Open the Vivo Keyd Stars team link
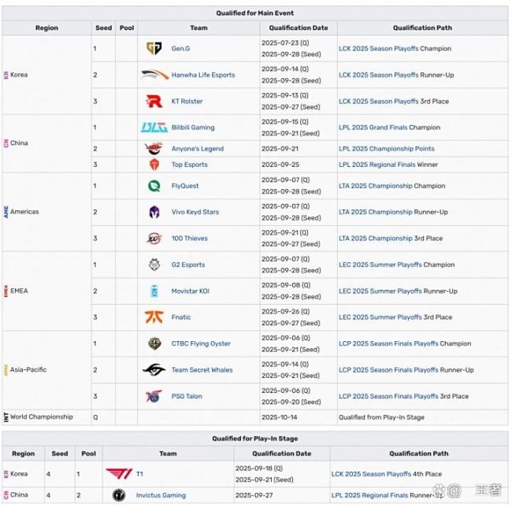512x508 pixels. click(x=195, y=212)
